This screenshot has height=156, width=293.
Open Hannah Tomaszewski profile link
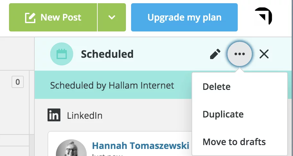coord(140,146)
